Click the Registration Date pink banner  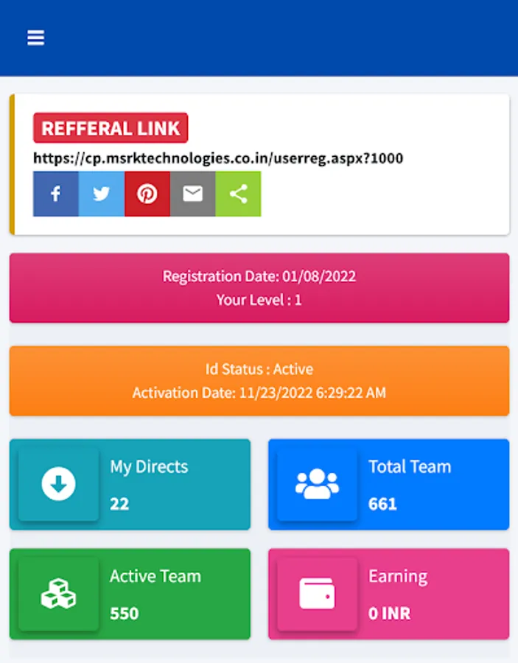(x=259, y=288)
